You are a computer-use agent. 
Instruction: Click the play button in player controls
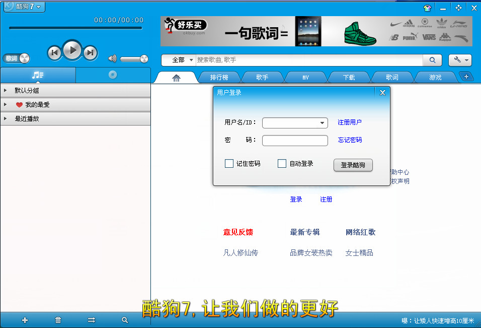point(72,50)
